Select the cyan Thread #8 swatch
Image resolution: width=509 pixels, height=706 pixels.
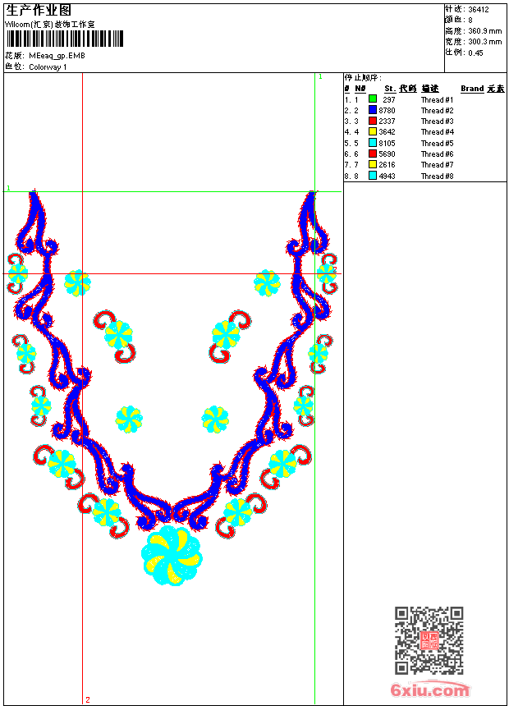point(373,176)
